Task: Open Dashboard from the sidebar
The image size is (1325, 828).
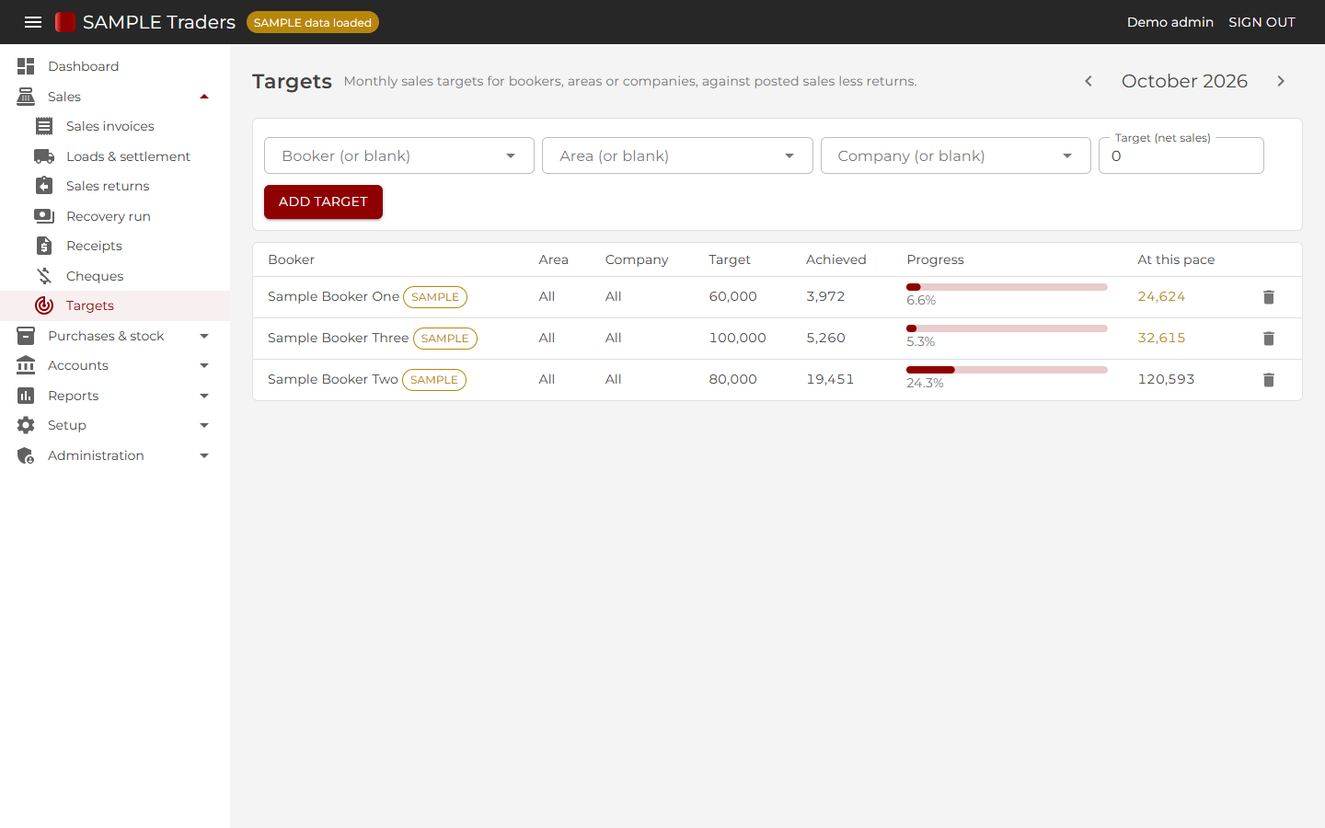Action: (115, 66)
